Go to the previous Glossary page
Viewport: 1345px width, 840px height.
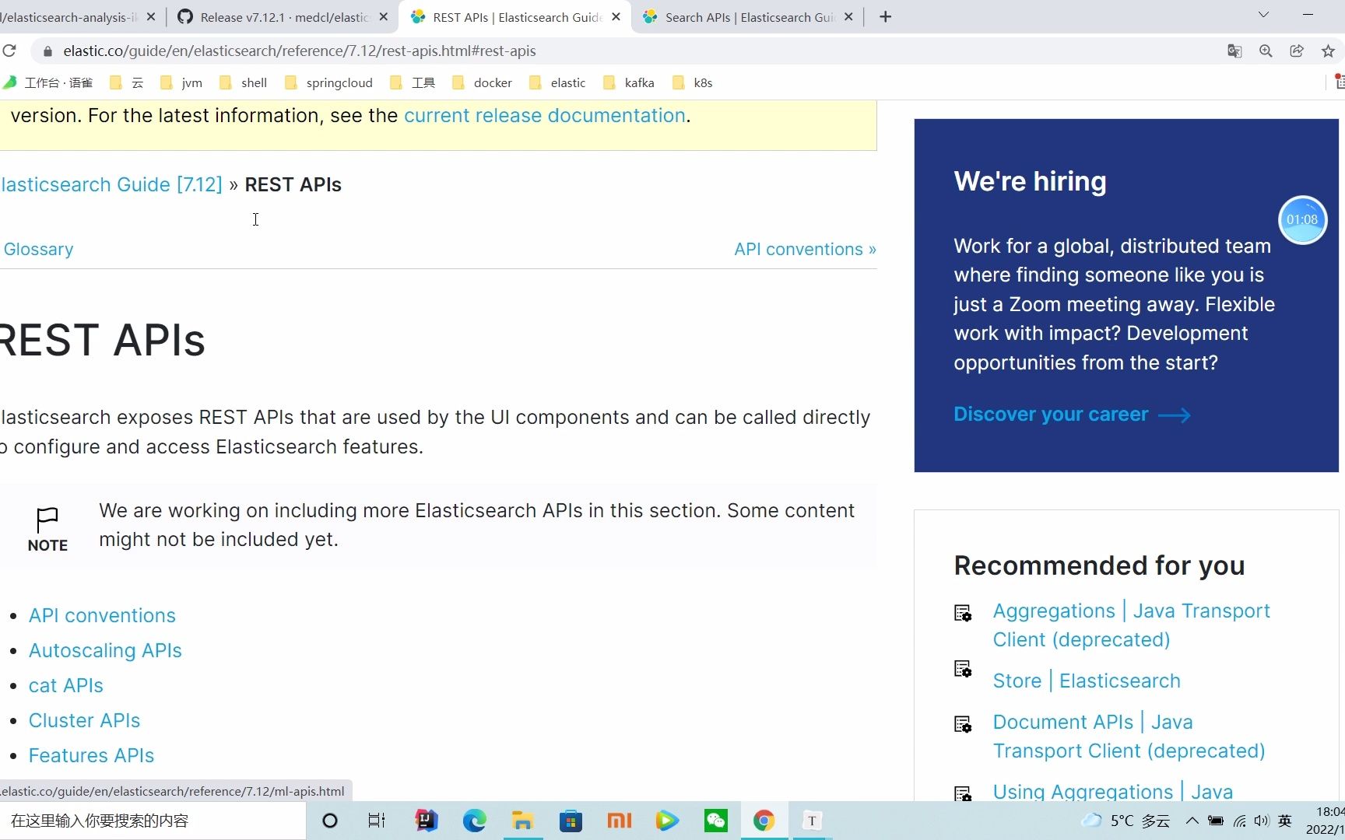coord(37,249)
